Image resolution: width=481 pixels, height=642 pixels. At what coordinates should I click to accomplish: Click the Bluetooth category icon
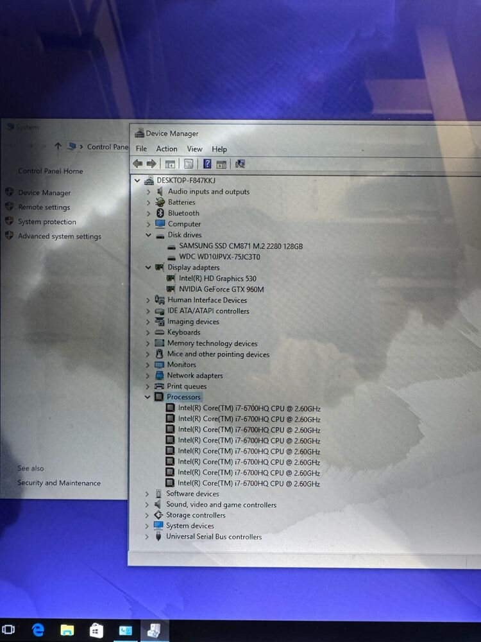160,213
